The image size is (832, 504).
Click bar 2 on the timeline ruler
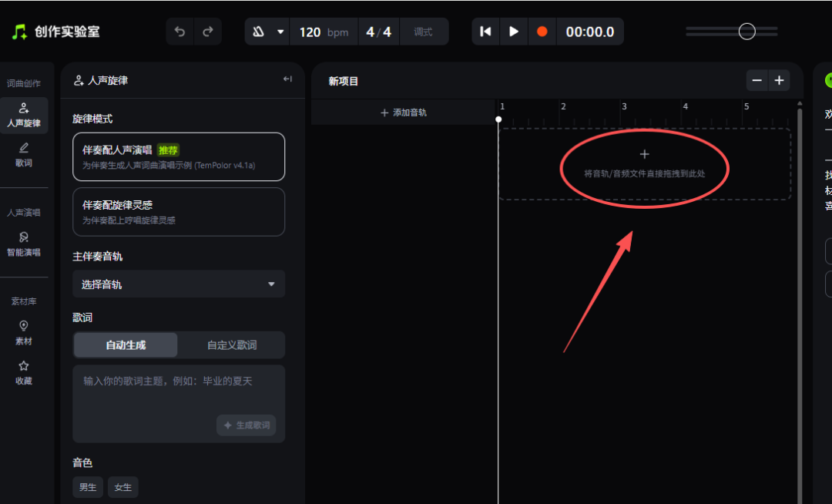coord(563,106)
